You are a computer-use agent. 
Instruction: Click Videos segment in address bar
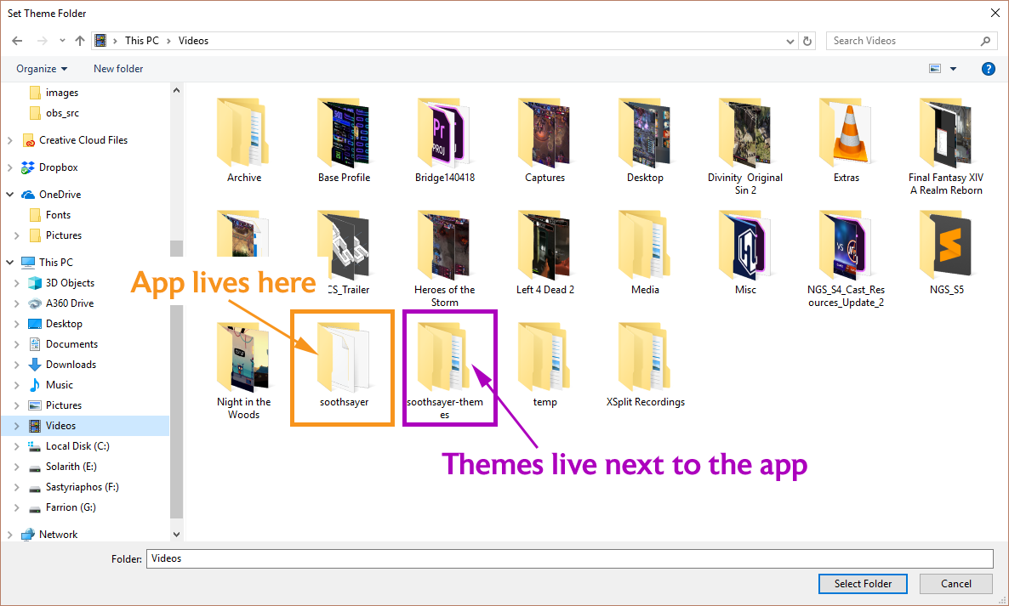pyautogui.click(x=193, y=41)
